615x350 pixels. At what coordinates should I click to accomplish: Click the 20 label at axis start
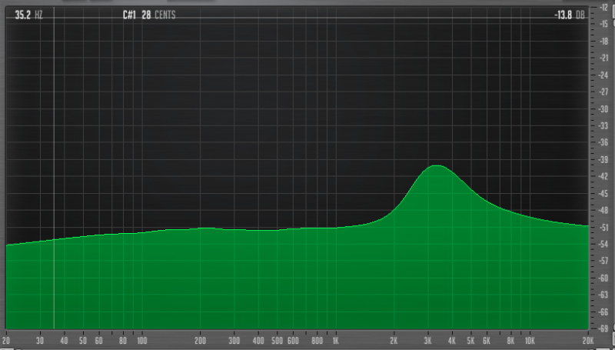tap(7, 339)
